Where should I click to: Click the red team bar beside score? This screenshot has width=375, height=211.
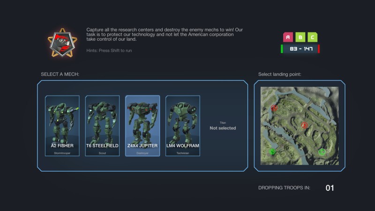pyautogui.click(x=319, y=49)
